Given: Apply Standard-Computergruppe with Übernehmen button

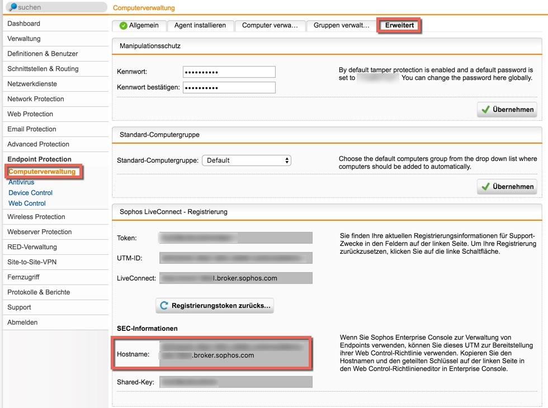Looking at the screenshot, I should 507,187.
